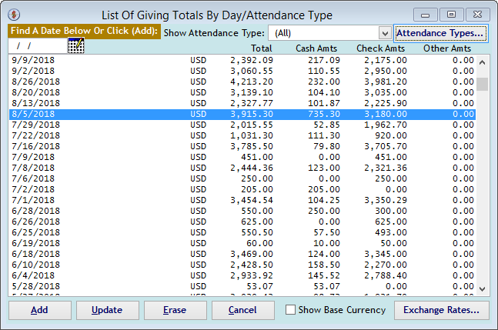Select the 6/10/2018 row
498x330 pixels.
242,265
